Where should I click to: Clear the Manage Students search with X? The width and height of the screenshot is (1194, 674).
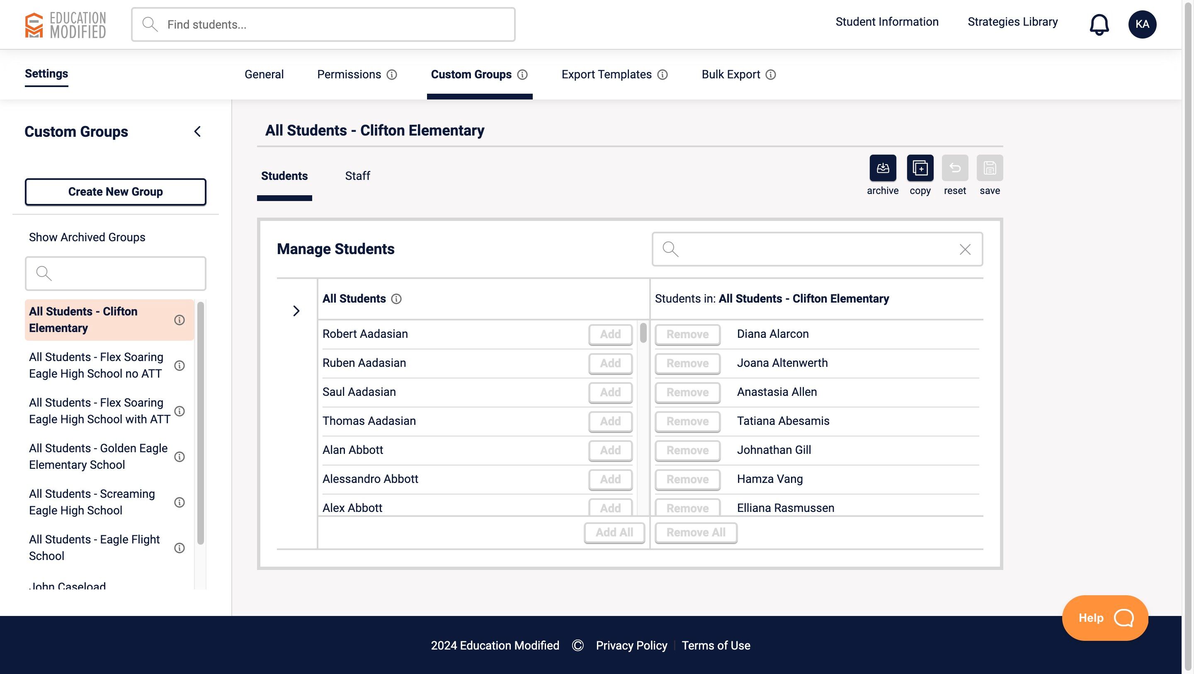click(965, 250)
